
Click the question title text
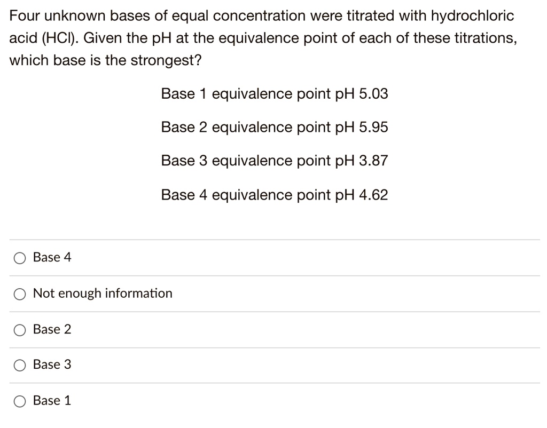(262, 37)
